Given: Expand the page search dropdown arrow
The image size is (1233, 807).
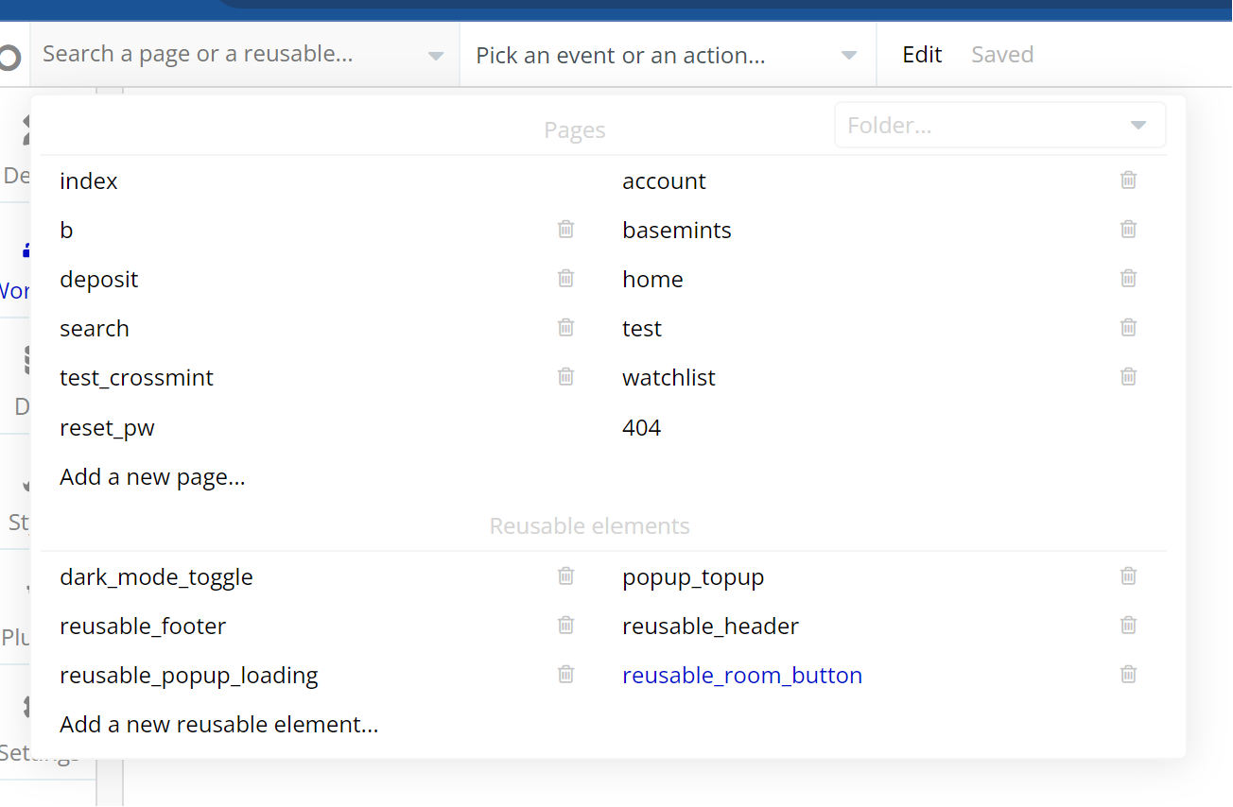Looking at the screenshot, I should point(435,56).
